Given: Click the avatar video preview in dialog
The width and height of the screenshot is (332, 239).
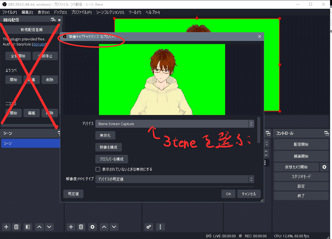Looking at the screenshot, I should (162, 80).
